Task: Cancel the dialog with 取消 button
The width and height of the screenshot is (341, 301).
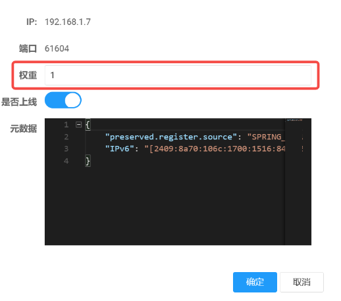Action: click(x=302, y=282)
